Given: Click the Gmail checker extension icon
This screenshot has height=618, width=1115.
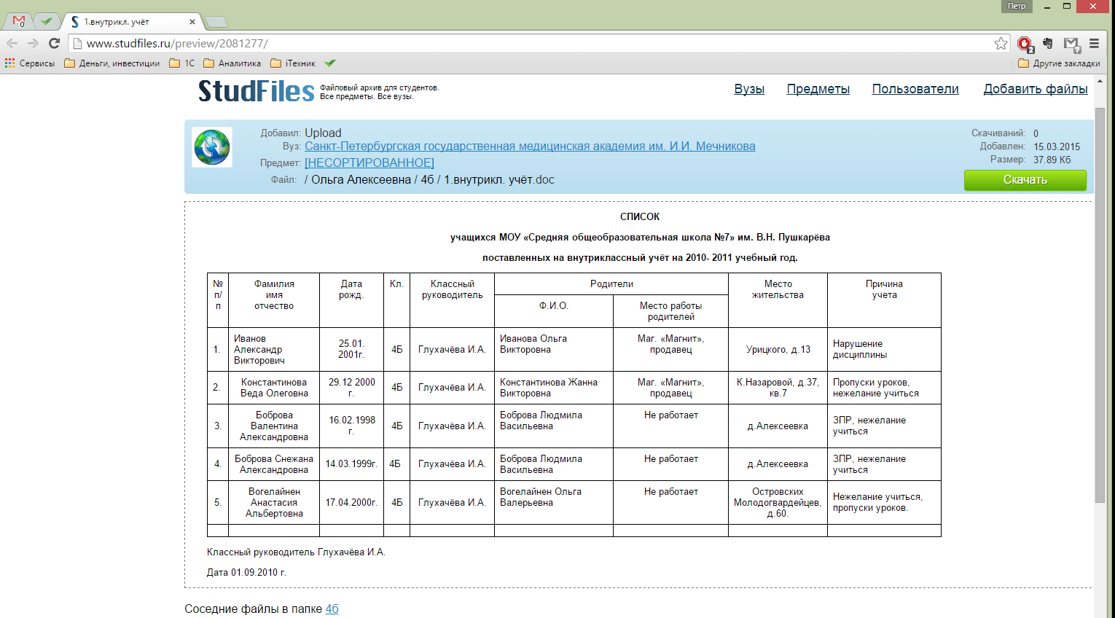Looking at the screenshot, I should [1071, 44].
